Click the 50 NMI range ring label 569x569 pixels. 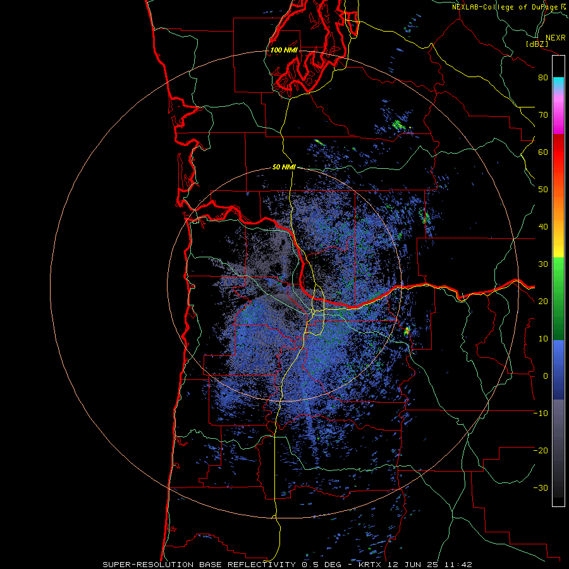(284, 168)
